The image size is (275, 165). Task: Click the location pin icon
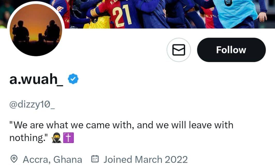(14, 159)
